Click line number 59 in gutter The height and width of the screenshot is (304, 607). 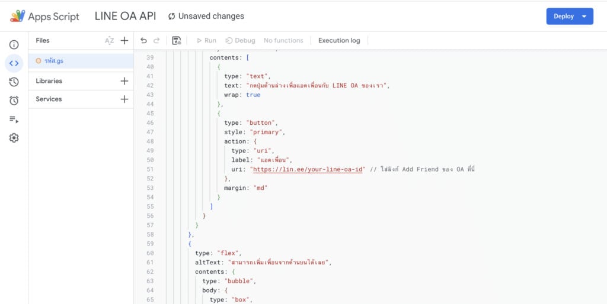pyautogui.click(x=150, y=244)
